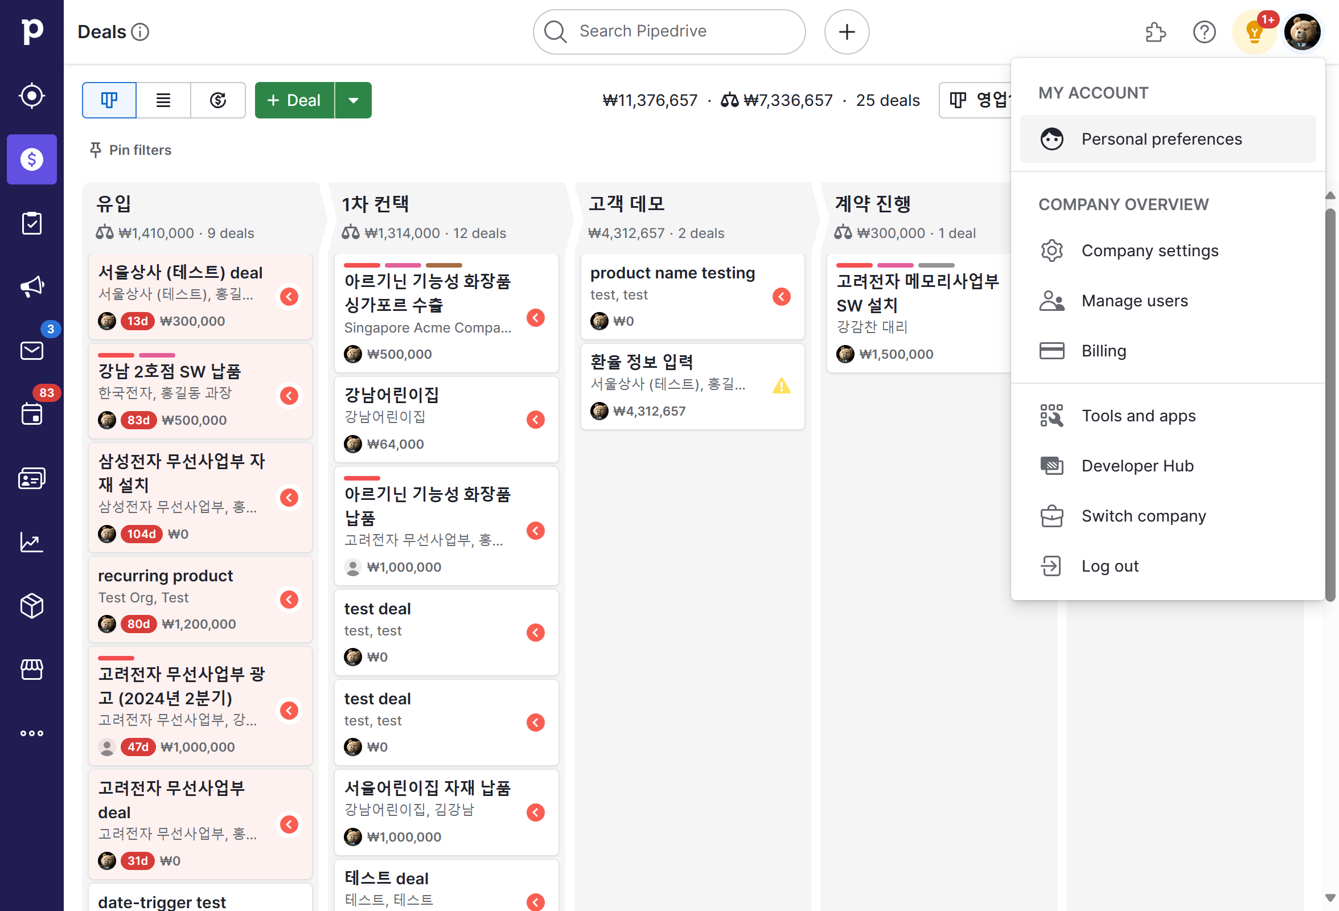Expand the Deal dropdown arrow button
1339x911 pixels.
[x=354, y=100]
